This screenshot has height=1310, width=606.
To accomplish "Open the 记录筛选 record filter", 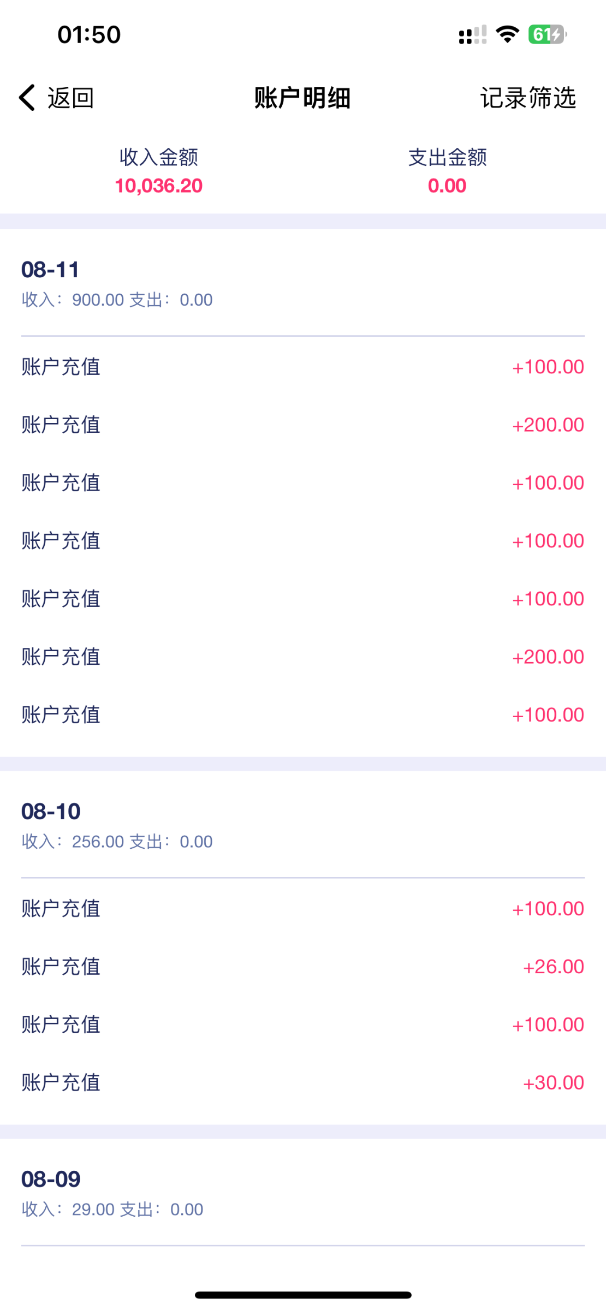I will click(x=527, y=98).
